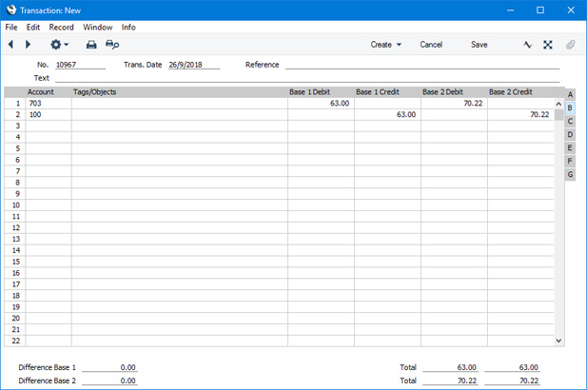The height and width of the screenshot is (390, 587).
Task: Click Difference Base 2 value field
Action: coord(109,380)
